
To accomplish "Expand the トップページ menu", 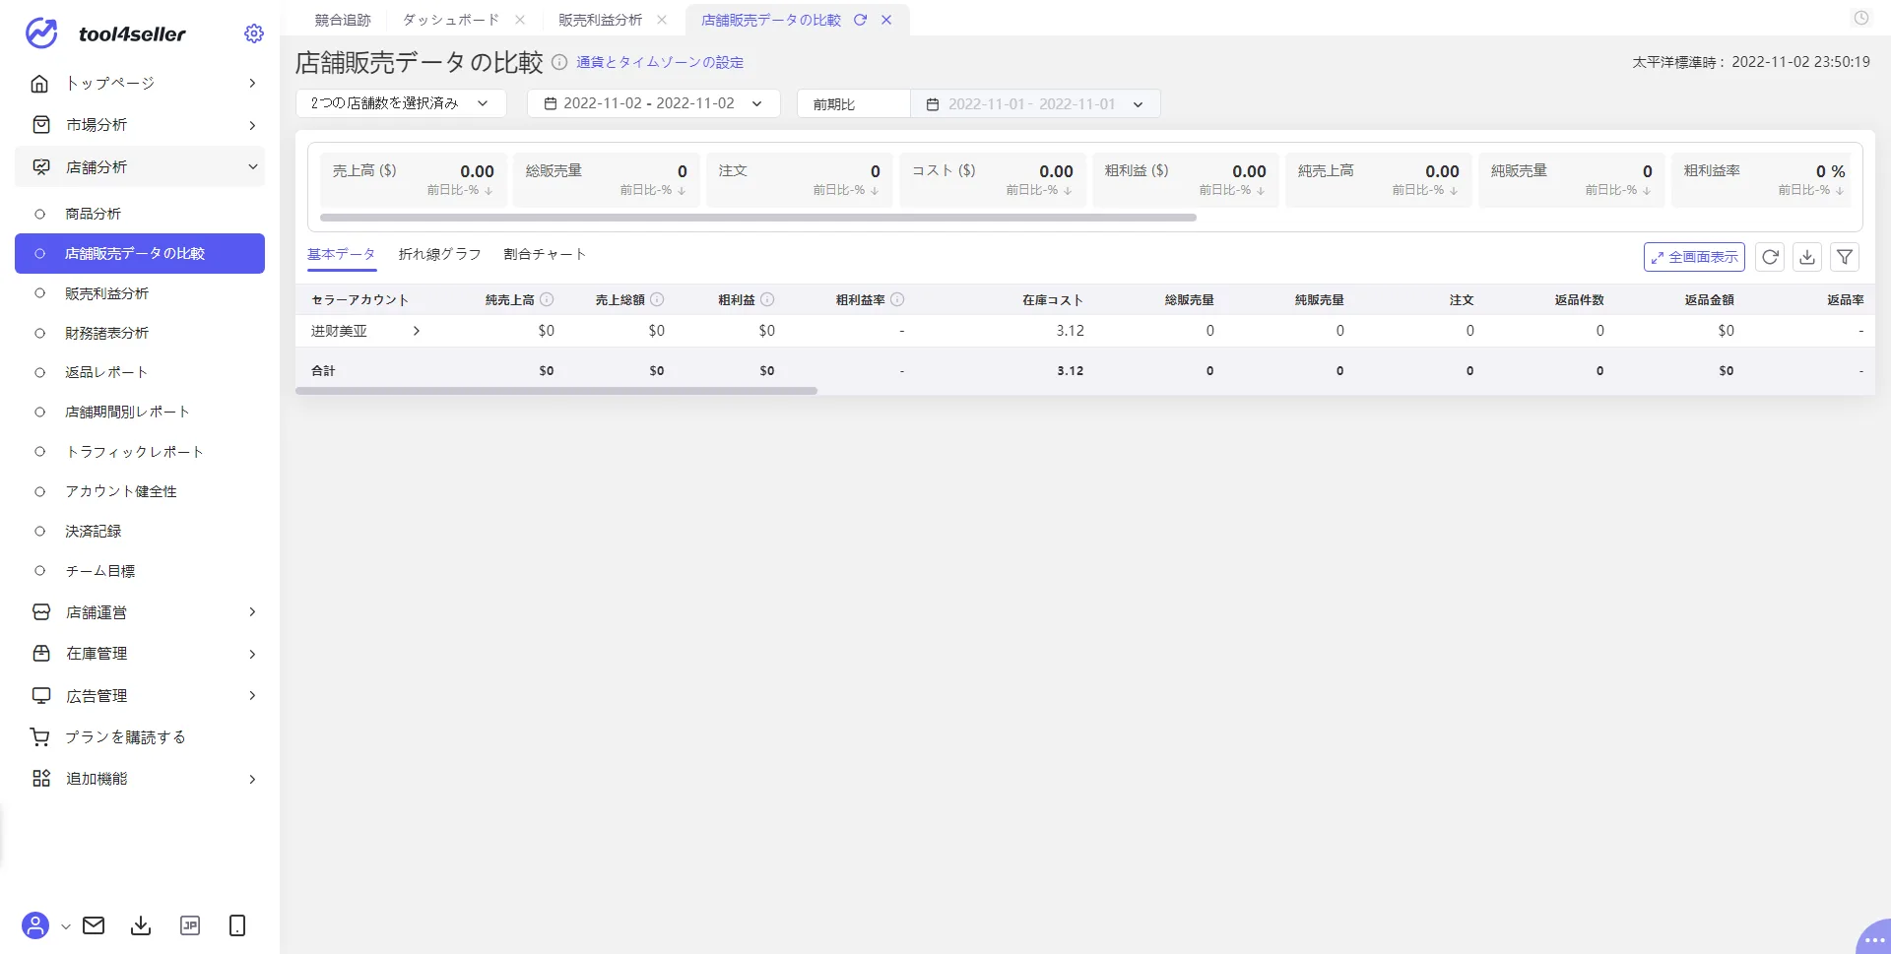I will click(x=252, y=84).
